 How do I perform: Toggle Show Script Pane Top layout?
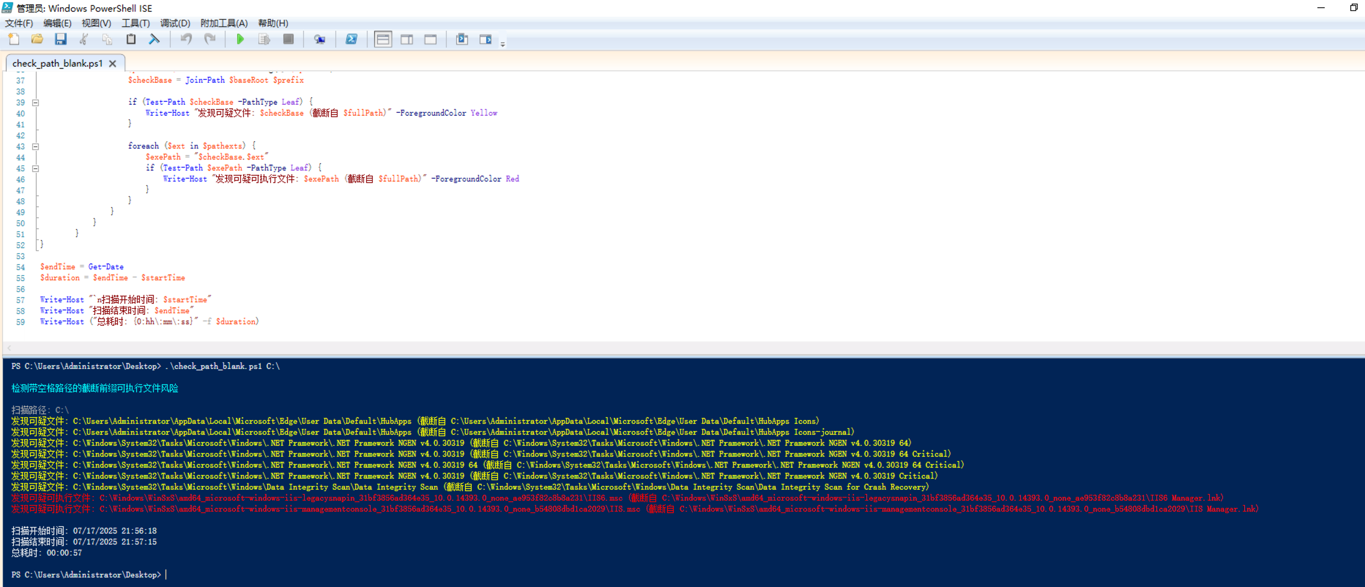[383, 39]
